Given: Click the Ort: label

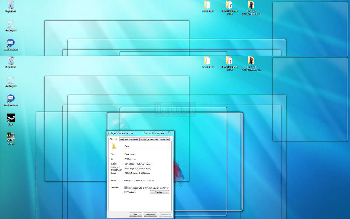Looking at the screenshot, I should (112, 159).
